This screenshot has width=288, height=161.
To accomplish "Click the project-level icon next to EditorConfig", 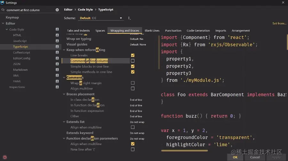I will click(x=57, y=58).
